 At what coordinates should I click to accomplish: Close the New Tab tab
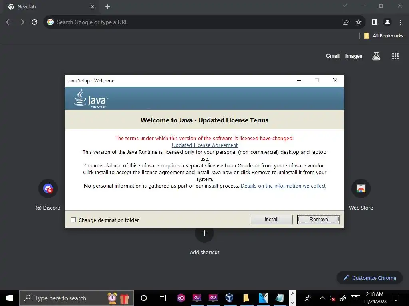pyautogui.click(x=93, y=7)
